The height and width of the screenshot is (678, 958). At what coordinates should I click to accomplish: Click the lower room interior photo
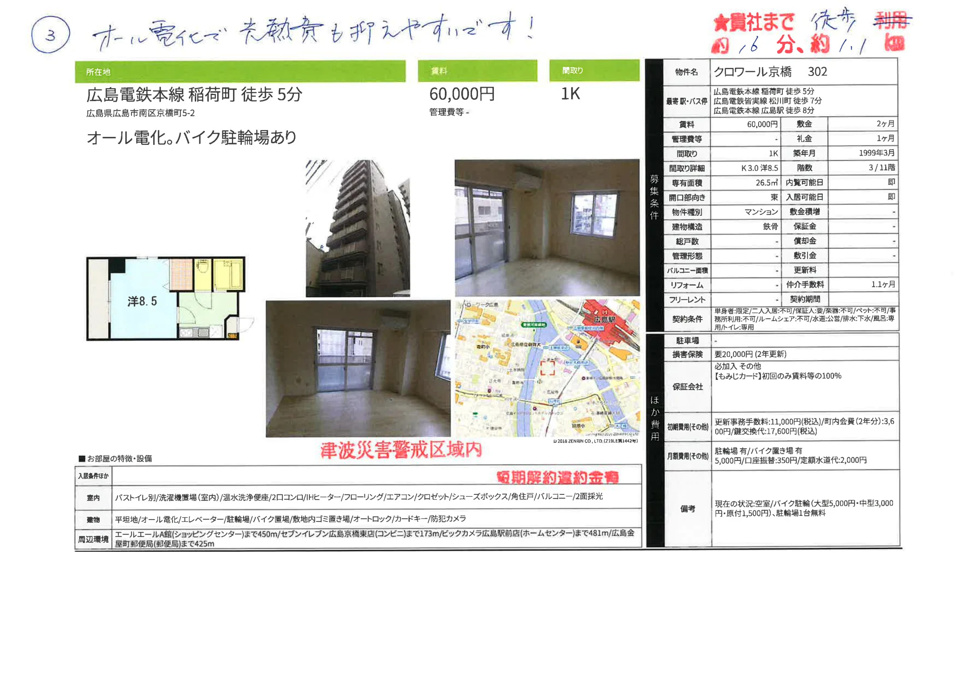click(357, 369)
